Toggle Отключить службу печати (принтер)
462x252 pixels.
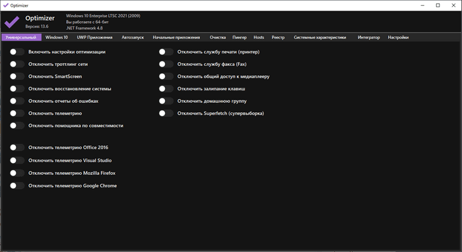pos(166,52)
